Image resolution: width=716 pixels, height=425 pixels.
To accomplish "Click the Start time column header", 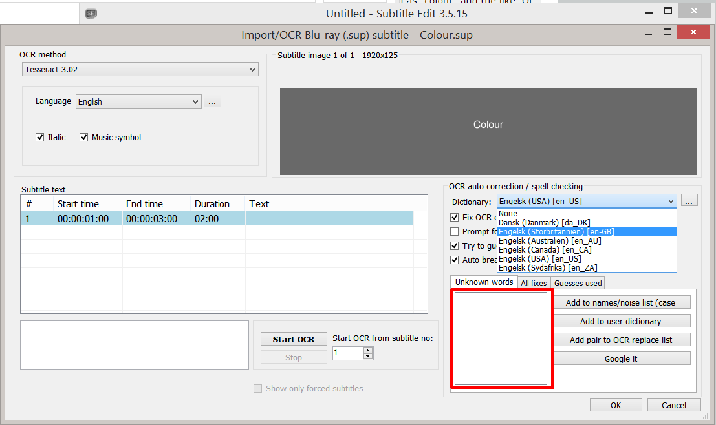I will tap(88, 204).
